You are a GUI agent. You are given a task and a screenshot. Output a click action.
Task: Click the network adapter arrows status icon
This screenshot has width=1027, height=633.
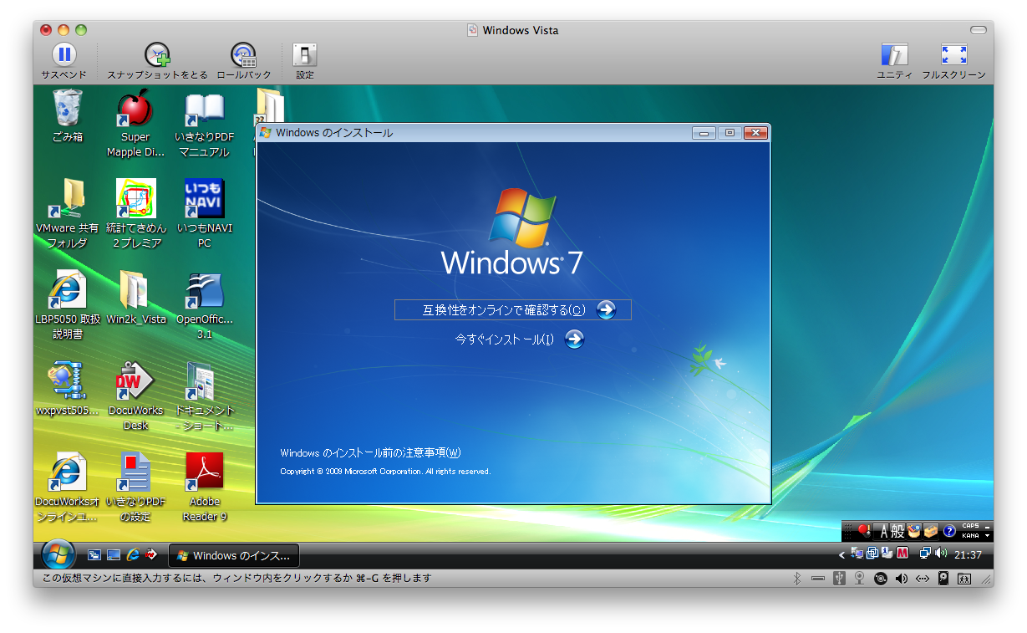pos(922,578)
